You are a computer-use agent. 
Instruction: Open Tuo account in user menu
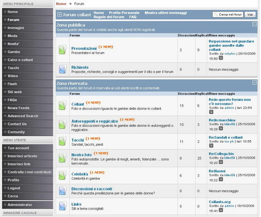click(27, 148)
